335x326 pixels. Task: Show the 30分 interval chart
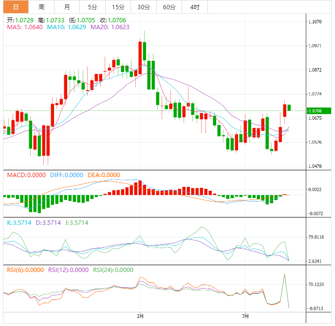coord(143,7)
